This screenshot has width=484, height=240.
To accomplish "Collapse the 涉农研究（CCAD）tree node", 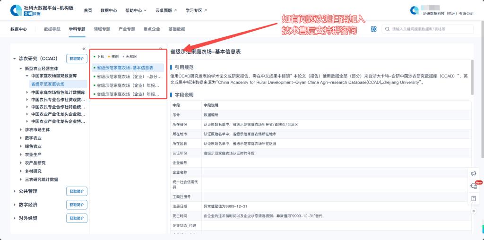I will 15,59.
